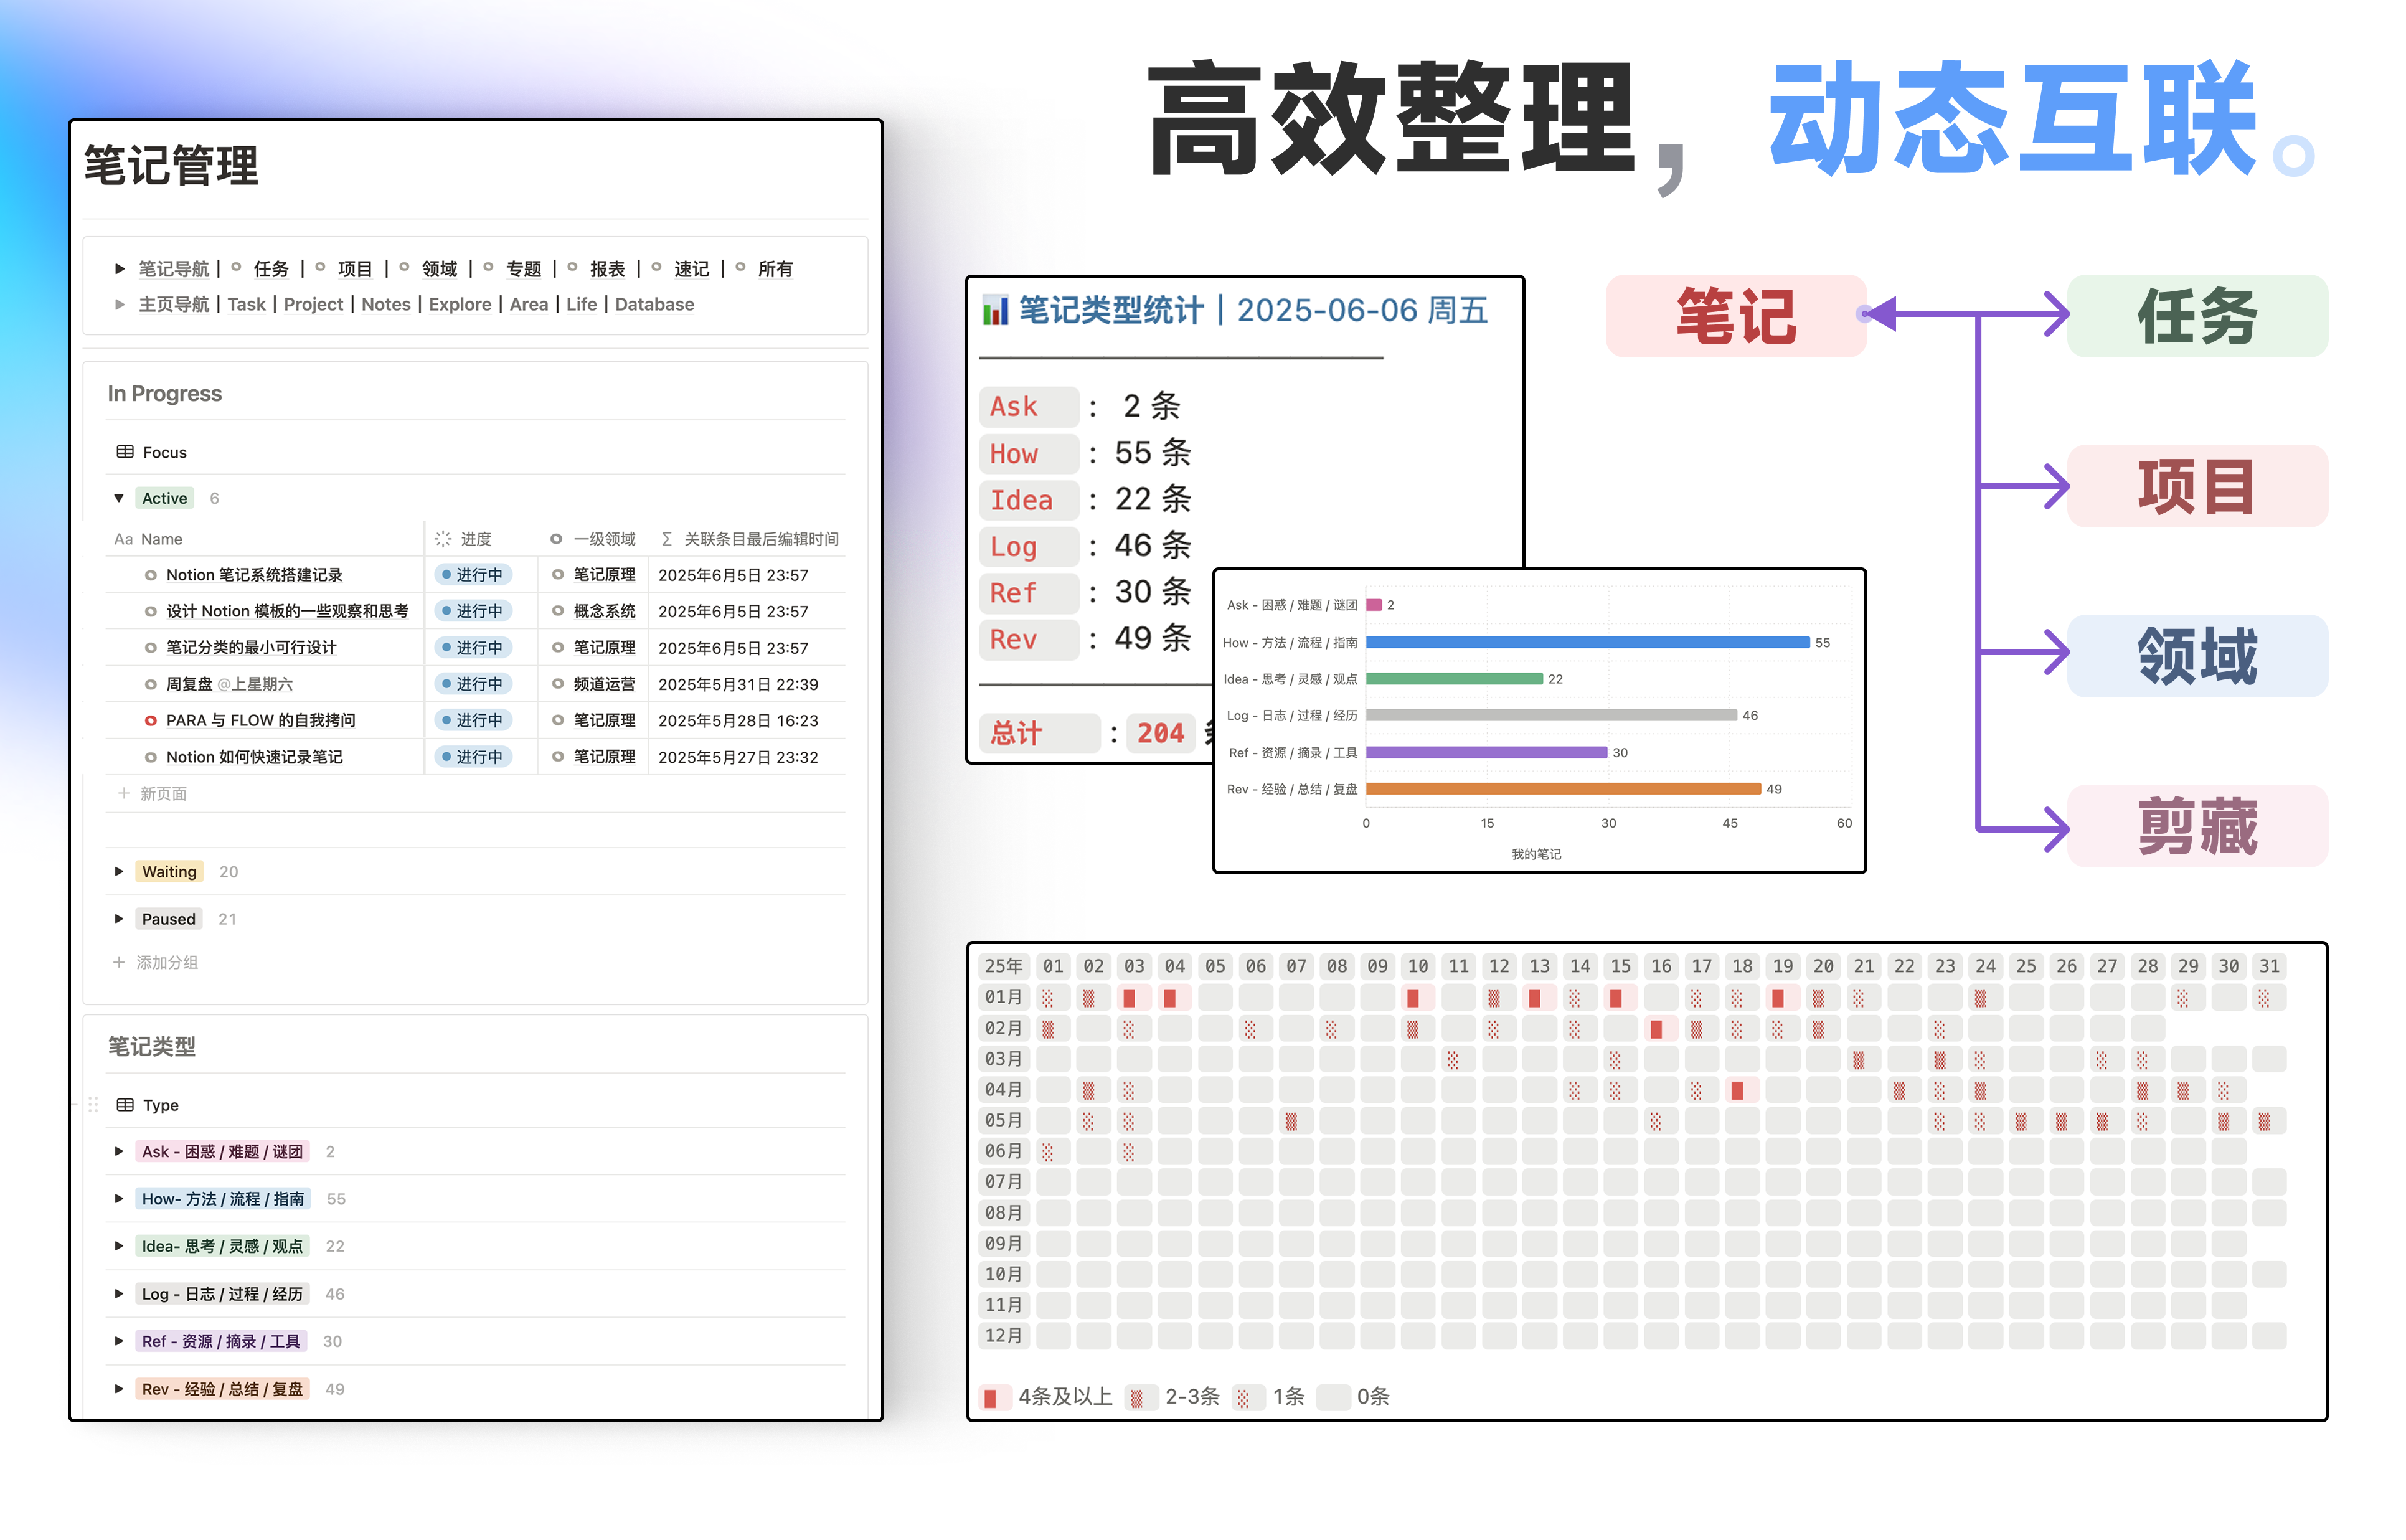Click the 领域 blue card
This screenshot has height=1540, width=2406.
pyautogui.click(x=2197, y=656)
